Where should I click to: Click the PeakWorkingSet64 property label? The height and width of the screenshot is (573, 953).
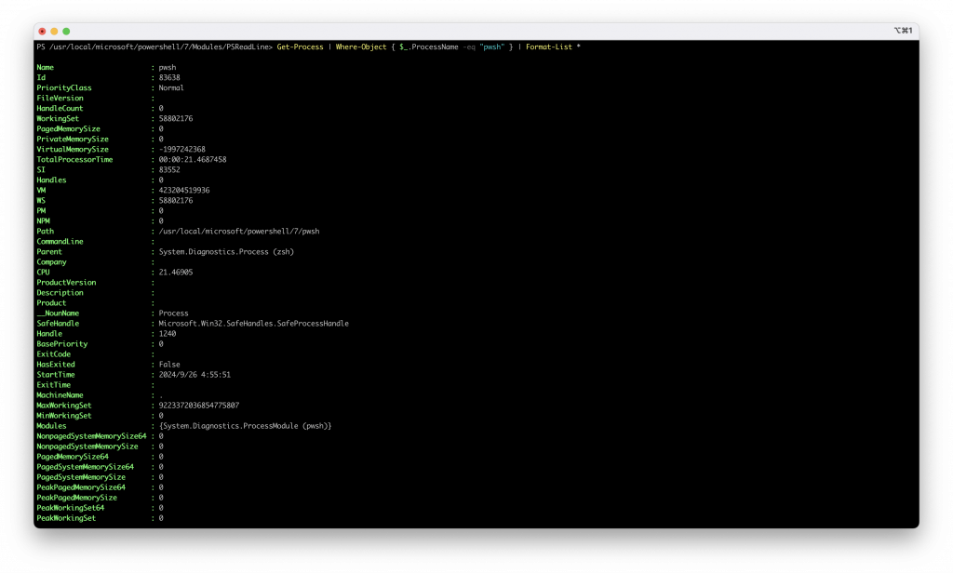[x=71, y=508]
